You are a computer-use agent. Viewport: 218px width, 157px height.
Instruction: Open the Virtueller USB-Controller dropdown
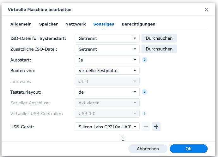pyautogui.click(x=107, y=113)
